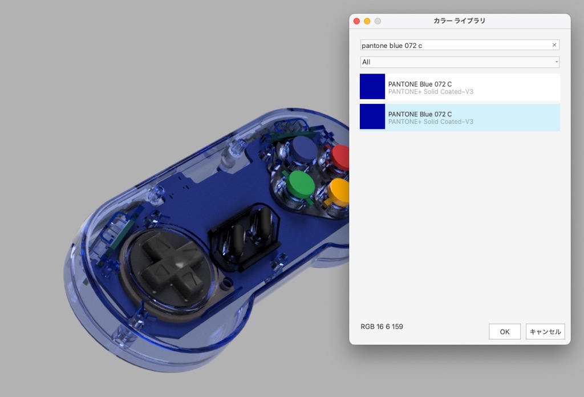Click inside the "pantone blue 072 c" search field

pyautogui.click(x=451, y=45)
